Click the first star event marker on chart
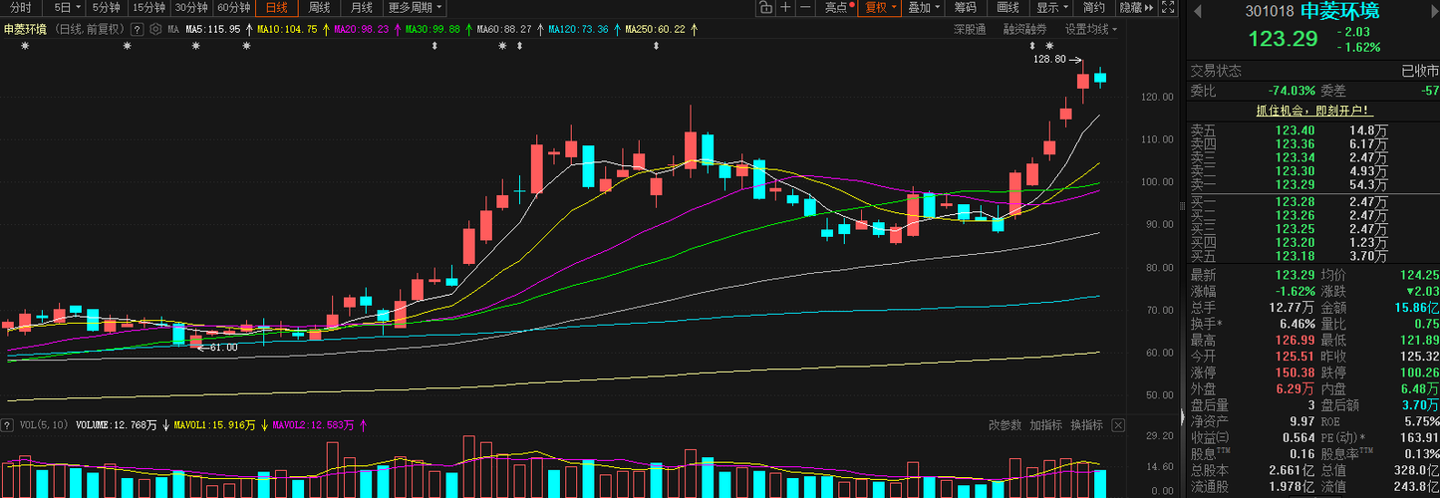 tap(25, 47)
